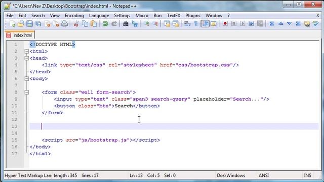324x182 pixels.
Task: Click the first blue TextFX icon after the macro icons
Action: tap(272, 24)
